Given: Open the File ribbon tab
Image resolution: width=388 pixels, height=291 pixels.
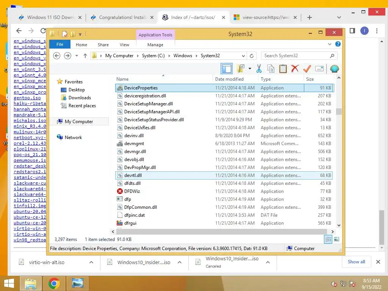Looking at the screenshot, I should (60, 45).
